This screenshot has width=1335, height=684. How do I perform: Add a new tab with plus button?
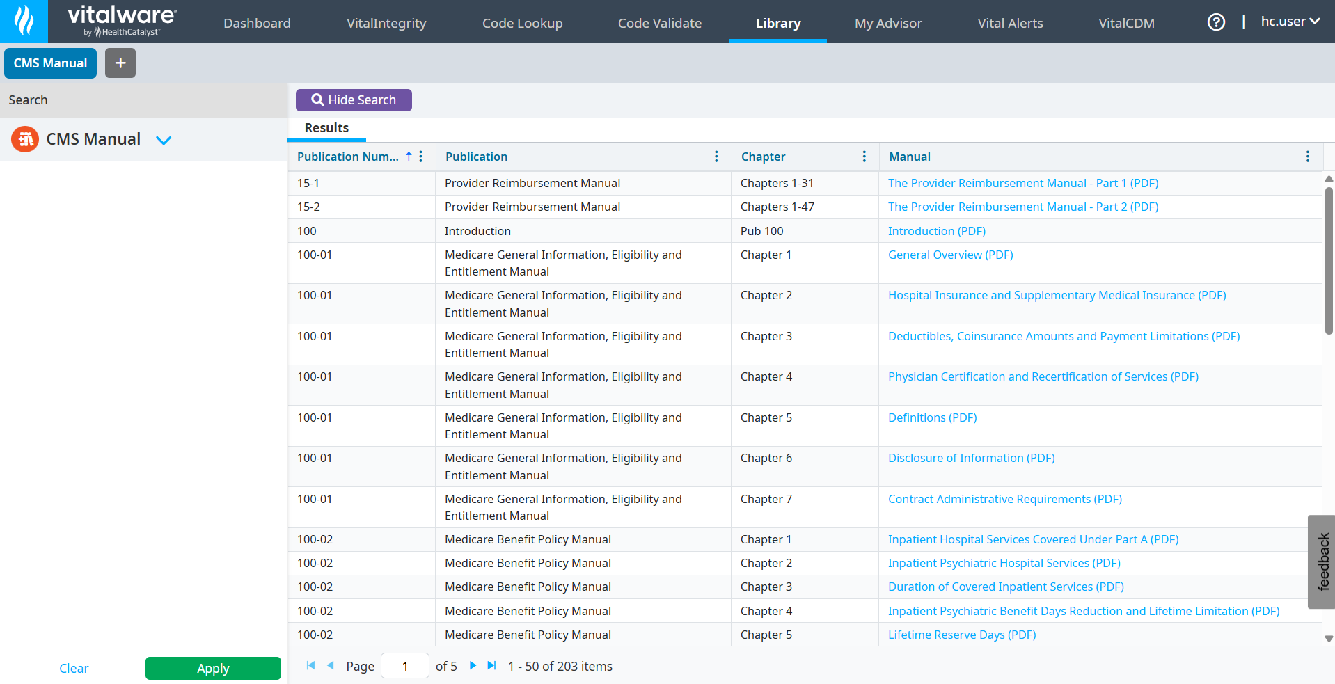120,63
